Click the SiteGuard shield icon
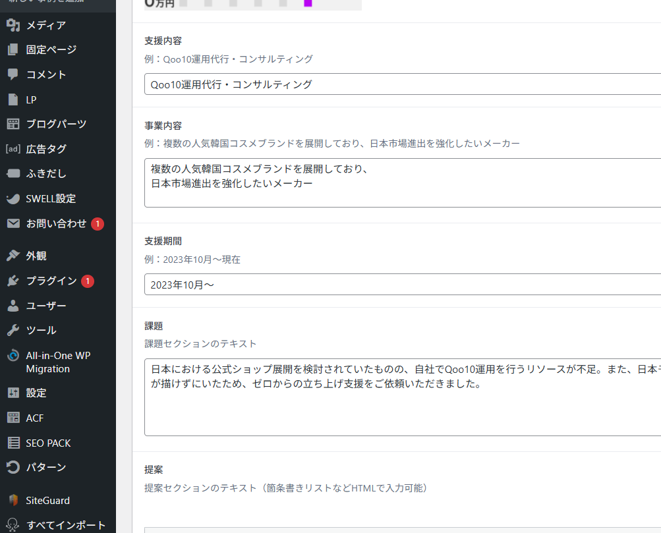The height and width of the screenshot is (533, 661). pyautogui.click(x=13, y=500)
